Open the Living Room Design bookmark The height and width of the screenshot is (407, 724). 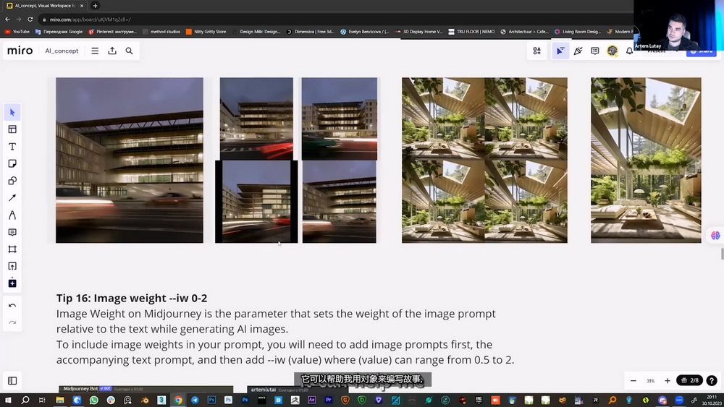pos(578,32)
